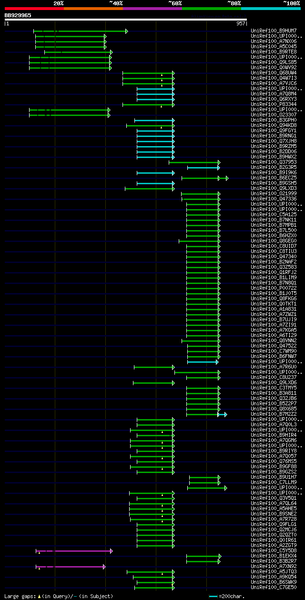Select the UniRef100_Q9LXD3 label
This screenshot has width=305, height=600.
pyautogui.click(x=274, y=189)
